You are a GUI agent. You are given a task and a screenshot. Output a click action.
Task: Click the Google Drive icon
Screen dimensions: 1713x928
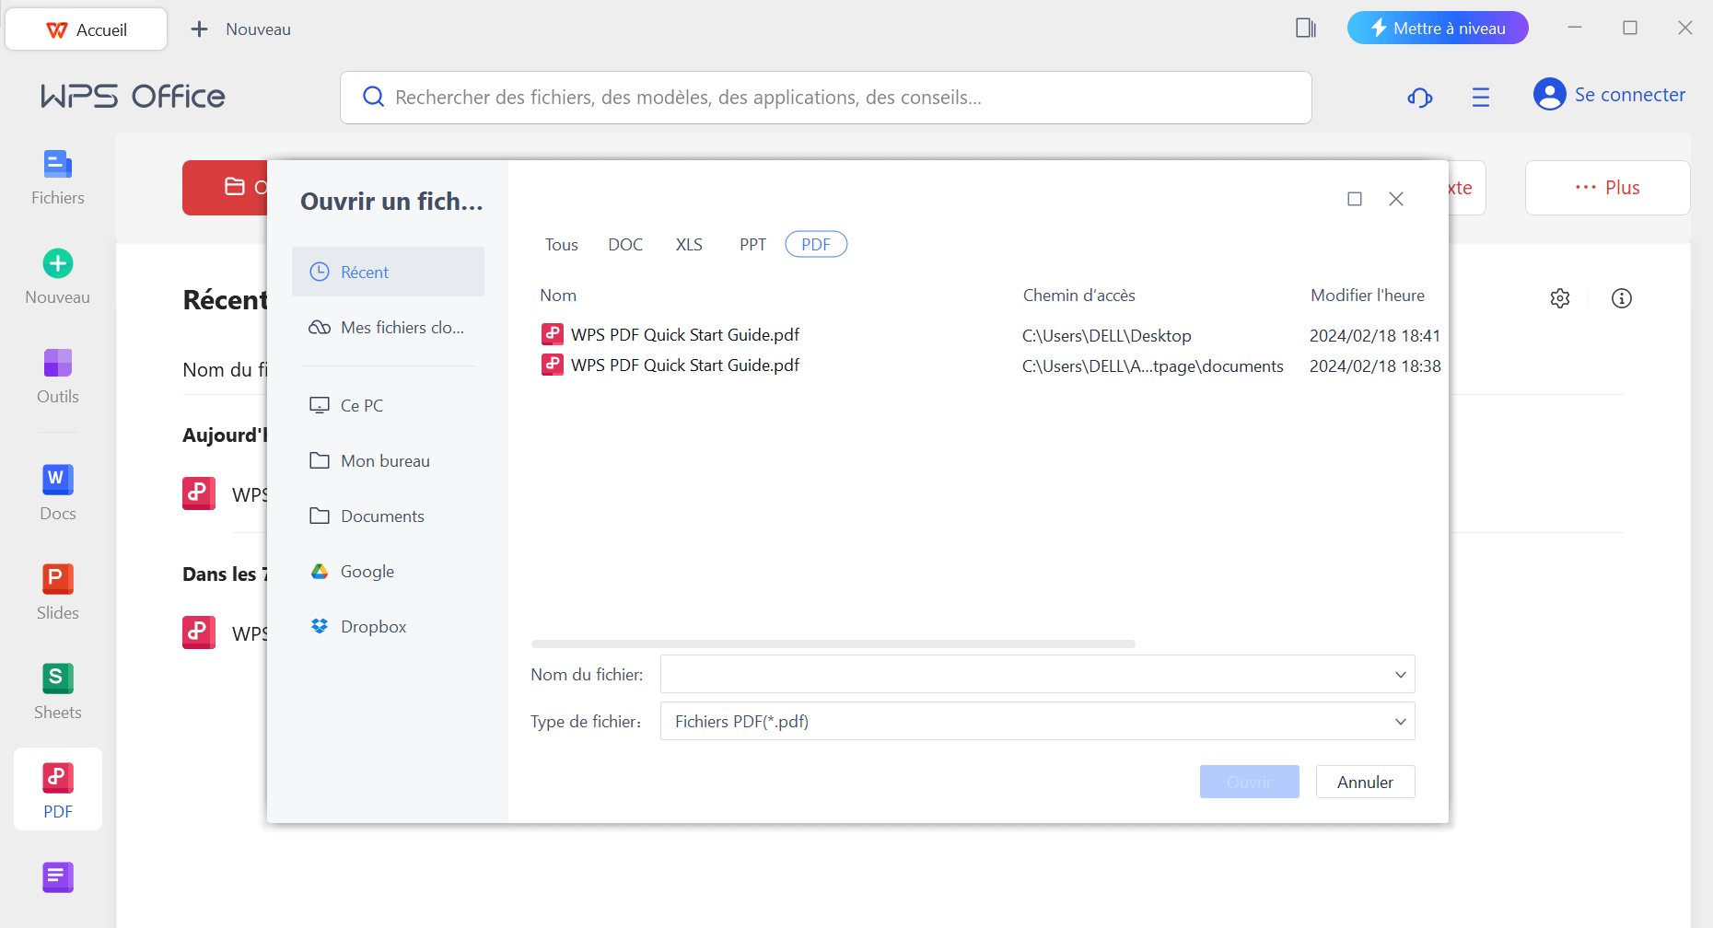tap(320, 572)
